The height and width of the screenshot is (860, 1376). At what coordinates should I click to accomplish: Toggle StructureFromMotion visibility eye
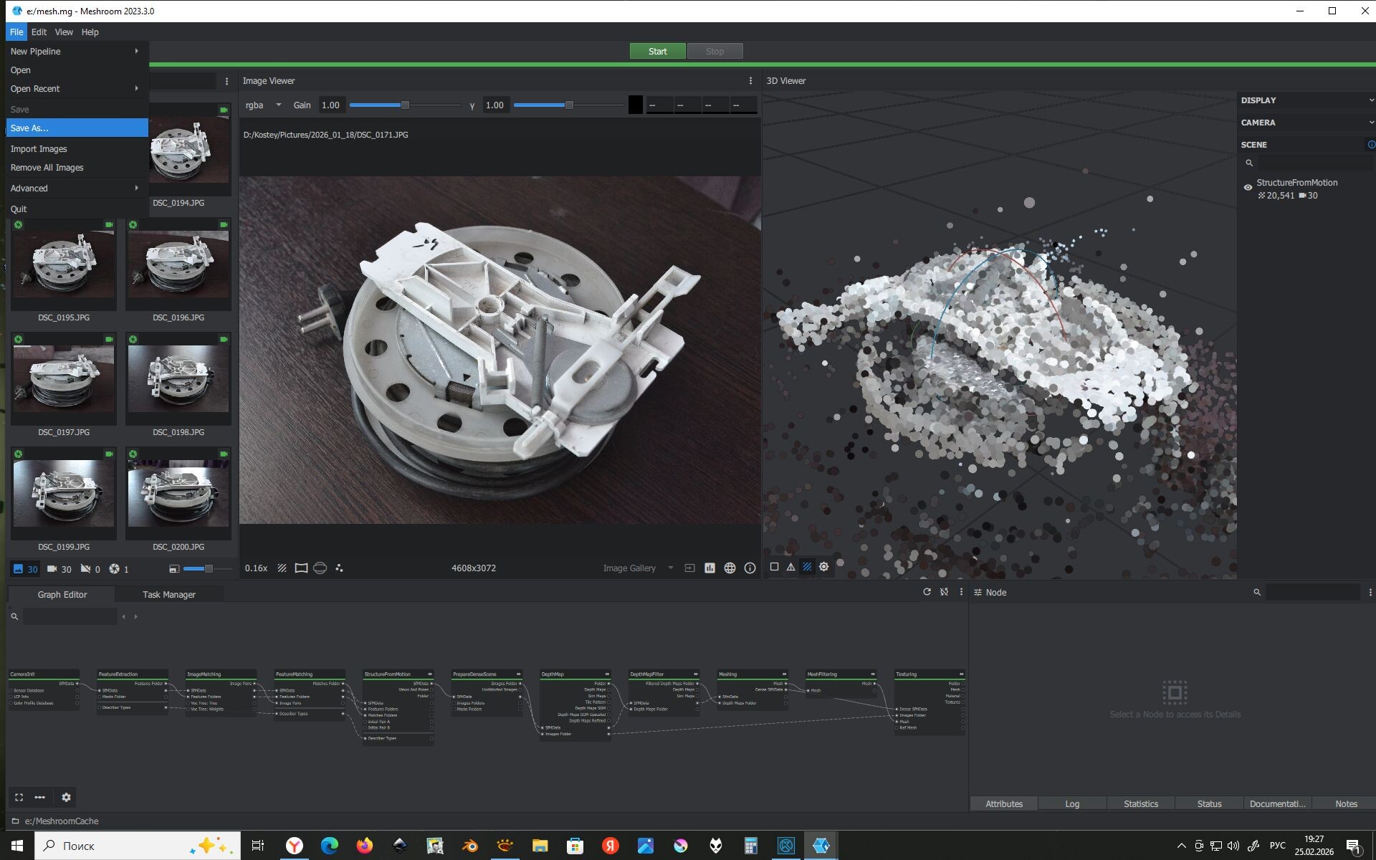click(1248, 188)
